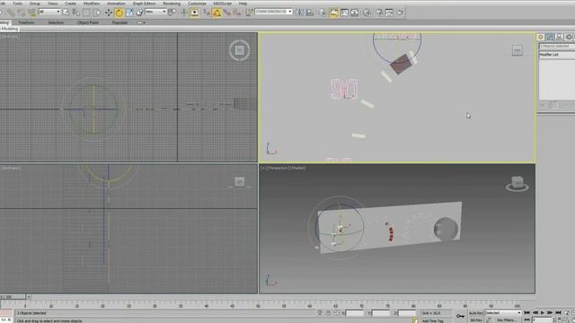Click the Play Animation button

coord(543,313)
